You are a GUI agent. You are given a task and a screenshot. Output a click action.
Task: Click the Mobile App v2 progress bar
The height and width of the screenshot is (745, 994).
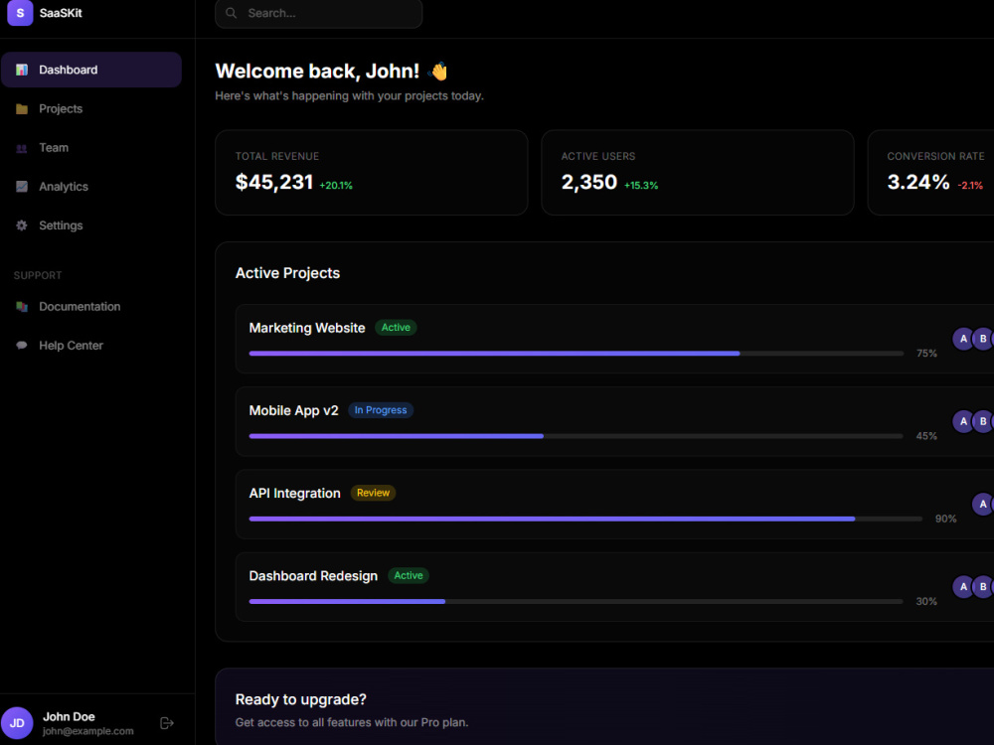coord(577,436)
